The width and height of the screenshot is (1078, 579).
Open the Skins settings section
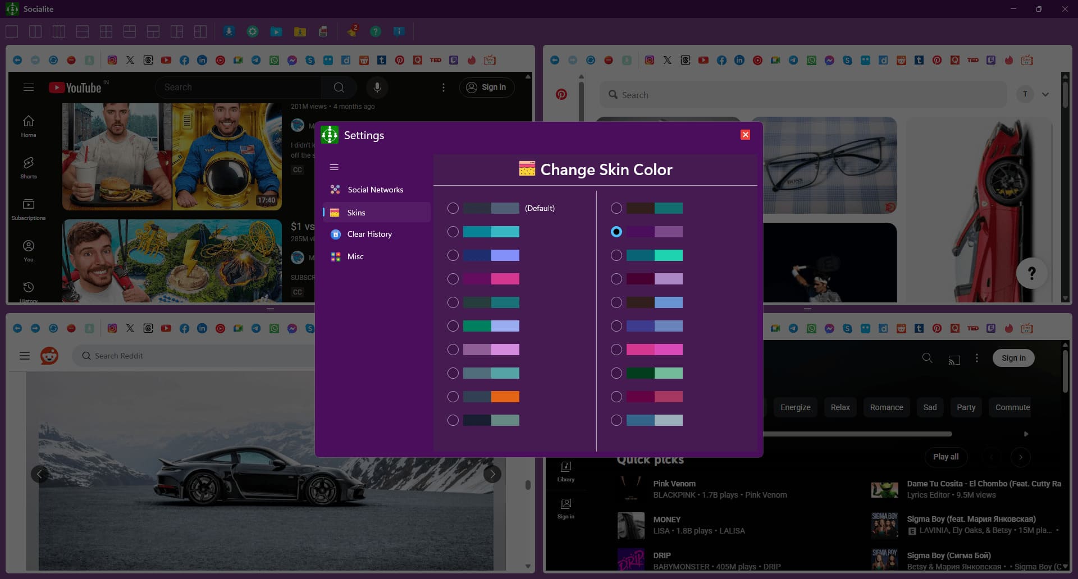coord(377,213)
